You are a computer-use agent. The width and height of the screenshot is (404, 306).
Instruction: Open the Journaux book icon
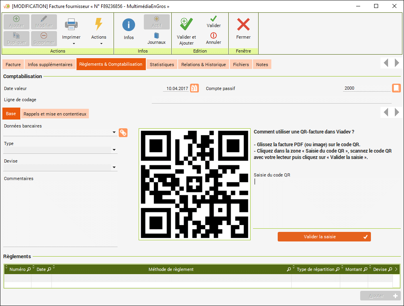pos(156,36)
